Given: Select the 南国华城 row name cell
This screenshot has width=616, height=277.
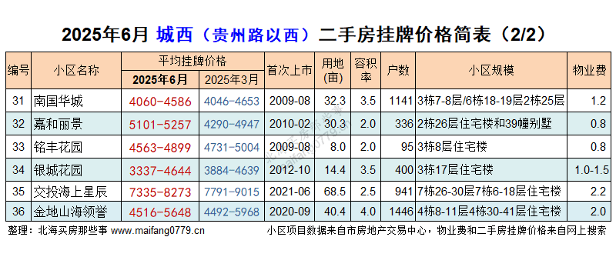Looking at the screenshot, I should [x=76, y=102].
